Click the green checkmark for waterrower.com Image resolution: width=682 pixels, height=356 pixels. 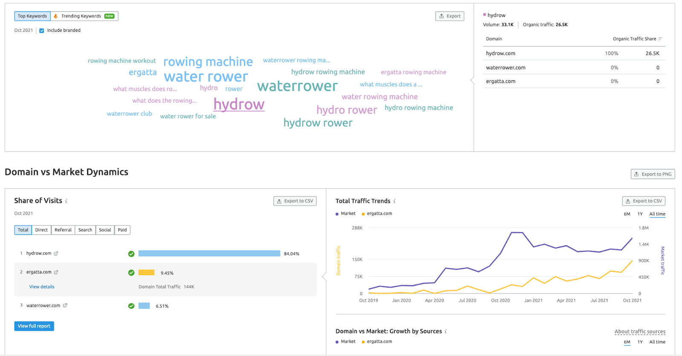(x=131, y=306)
